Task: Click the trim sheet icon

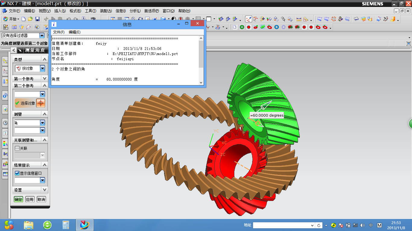Action: [379, 19]
